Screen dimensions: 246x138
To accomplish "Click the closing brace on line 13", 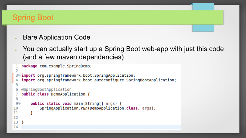I will (x=22, y=122).
